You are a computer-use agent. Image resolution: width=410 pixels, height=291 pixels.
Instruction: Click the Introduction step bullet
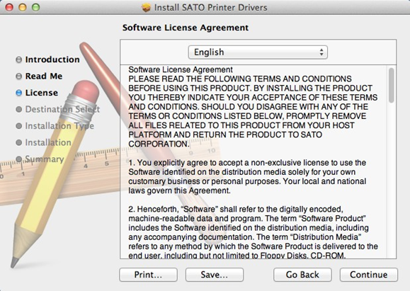[x=19, y=59]
